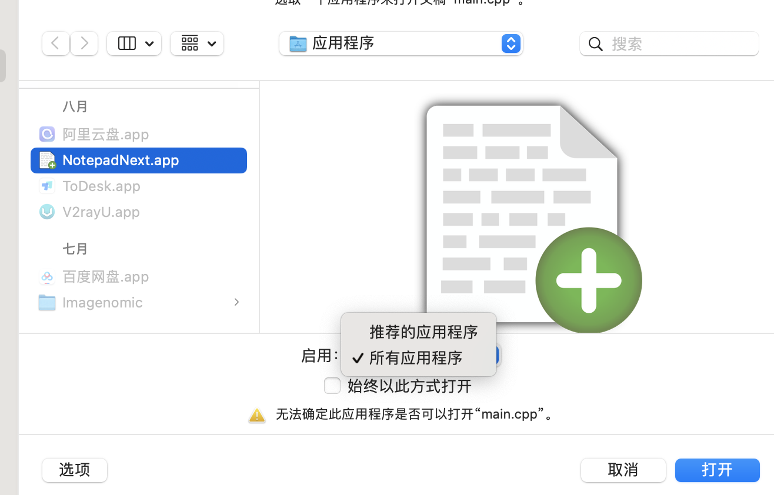Cancel the dialog with 取消
This screenshot has width=774, height=495.
[623, 470]
